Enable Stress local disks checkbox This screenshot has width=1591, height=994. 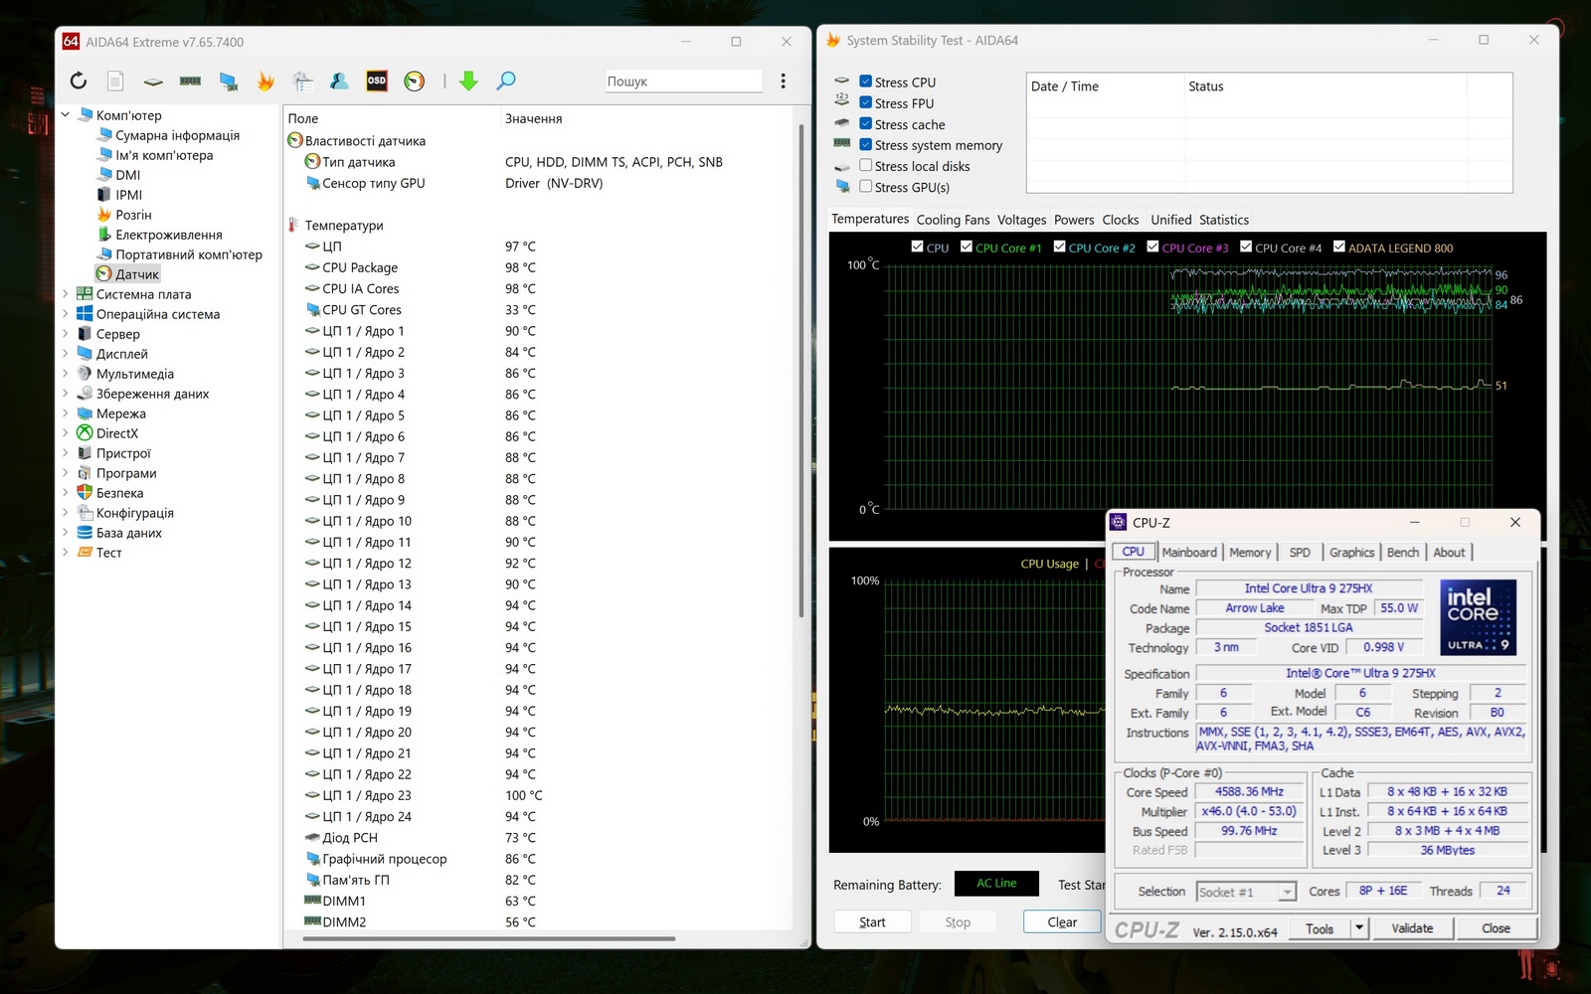865,165
